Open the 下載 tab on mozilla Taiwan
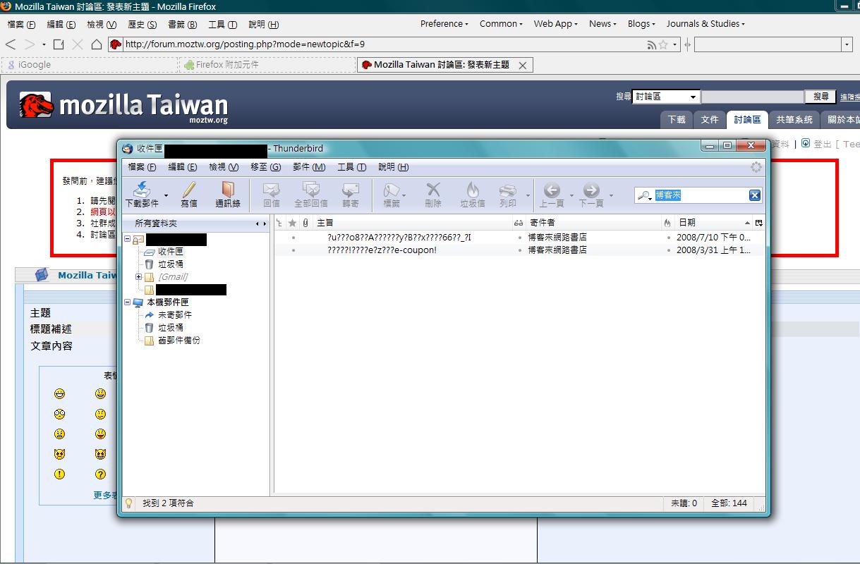The width and height of the screenshot is (860, 564). [x=677, y=120]
